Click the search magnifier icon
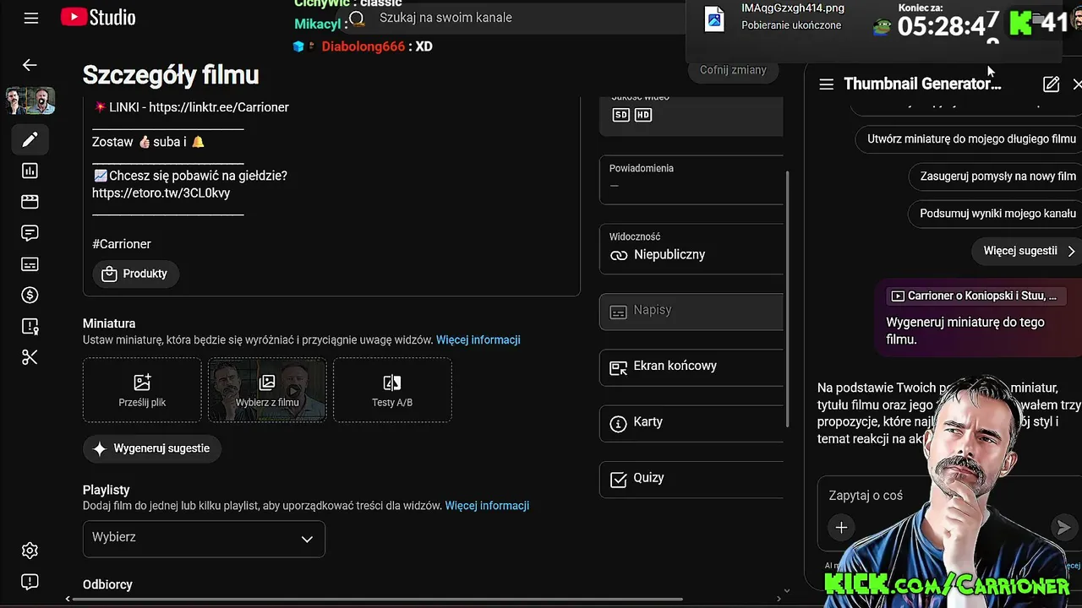Screen dimensions: 1082x608 tap(357, 19)
